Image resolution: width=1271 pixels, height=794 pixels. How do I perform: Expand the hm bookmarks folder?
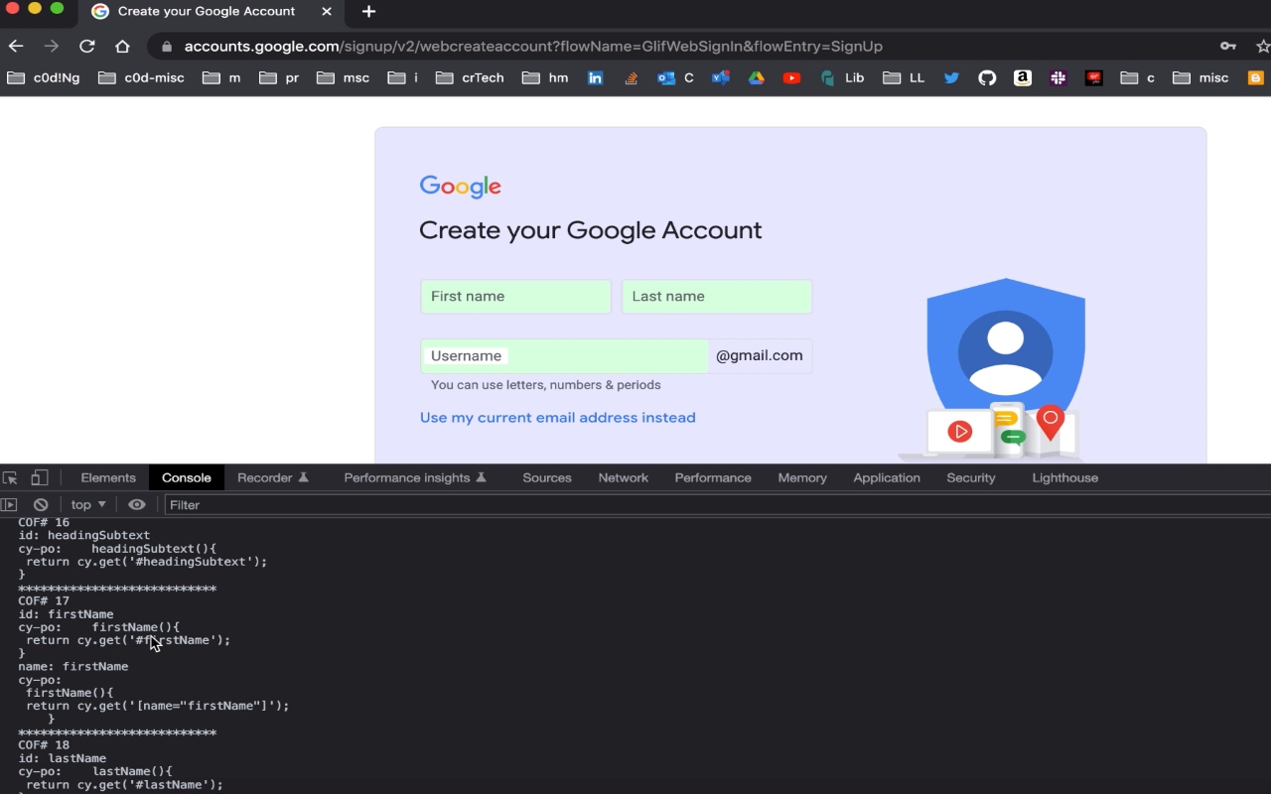pos(545,77)
